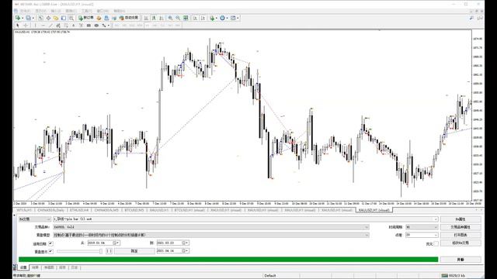Switch to the ETHUSD,H4 chart tab
497x279 pixels.
[79, 210]
